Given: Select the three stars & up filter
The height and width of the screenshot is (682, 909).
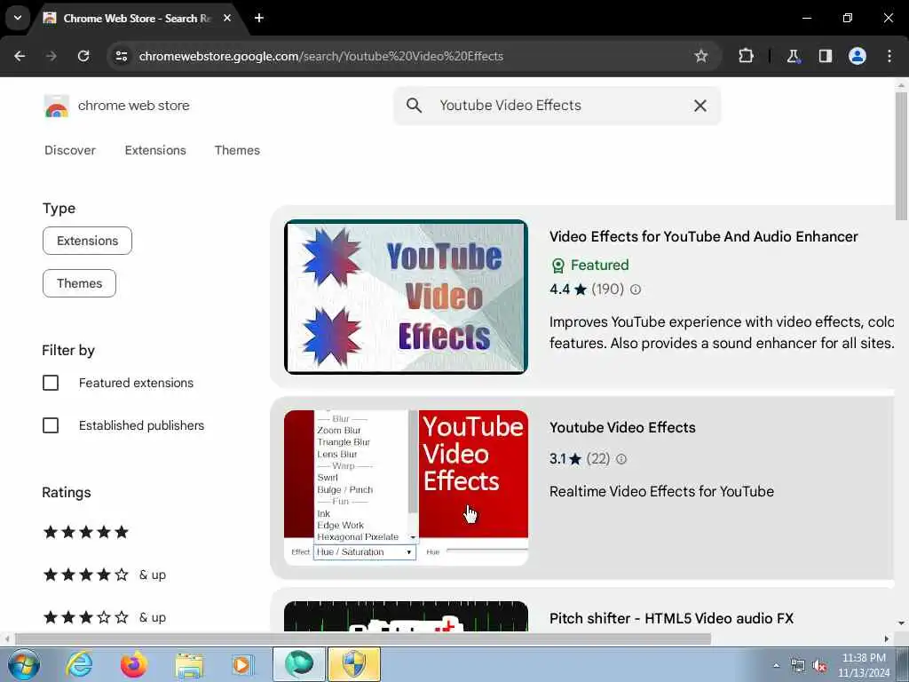Looking at the screenshot, I should tap(105, 617).
